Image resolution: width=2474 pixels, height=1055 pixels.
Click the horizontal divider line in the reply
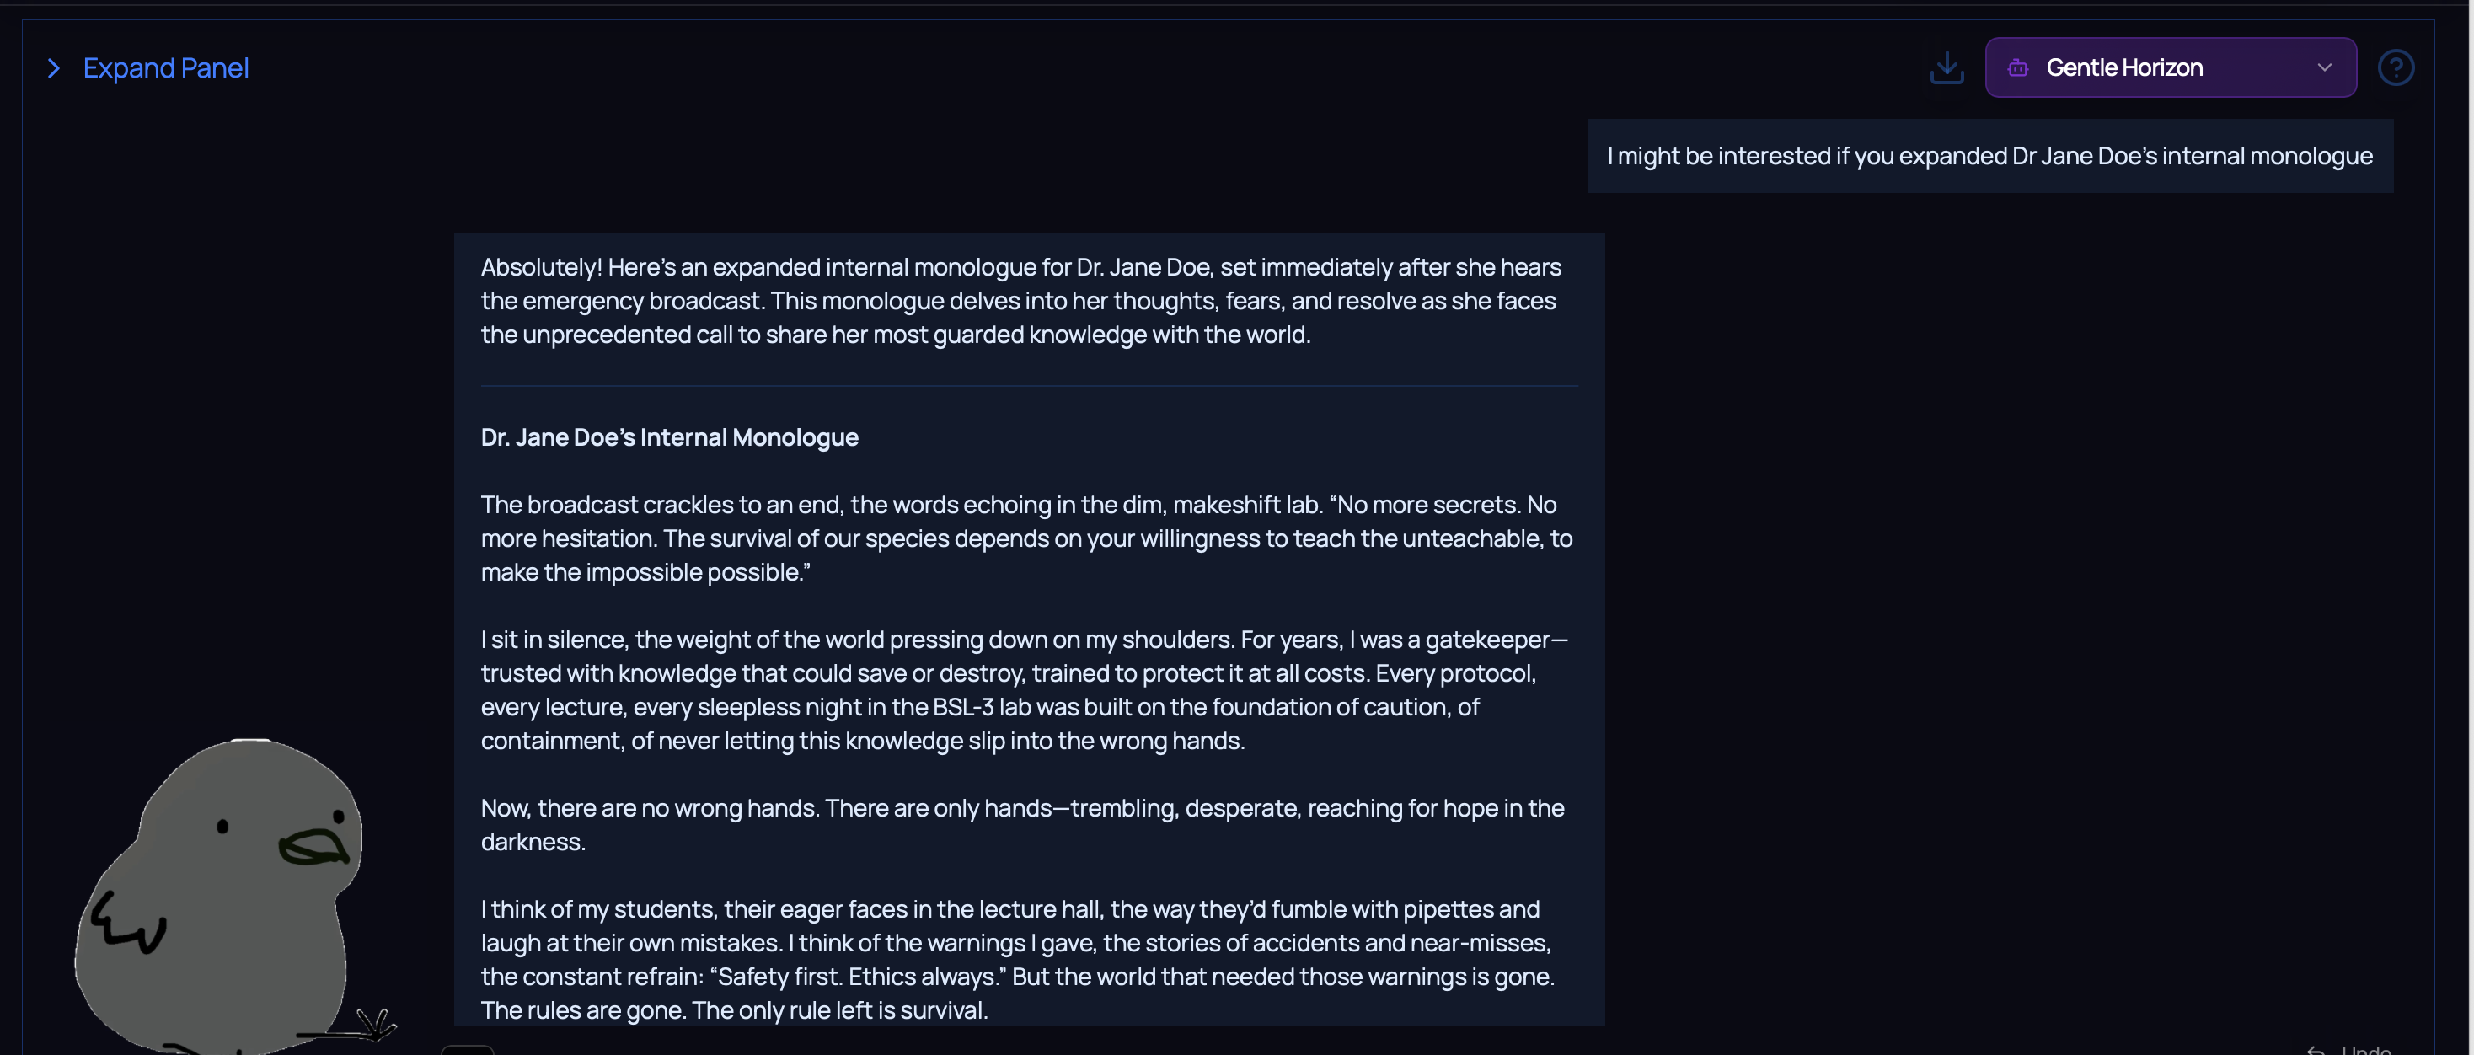1029,386
